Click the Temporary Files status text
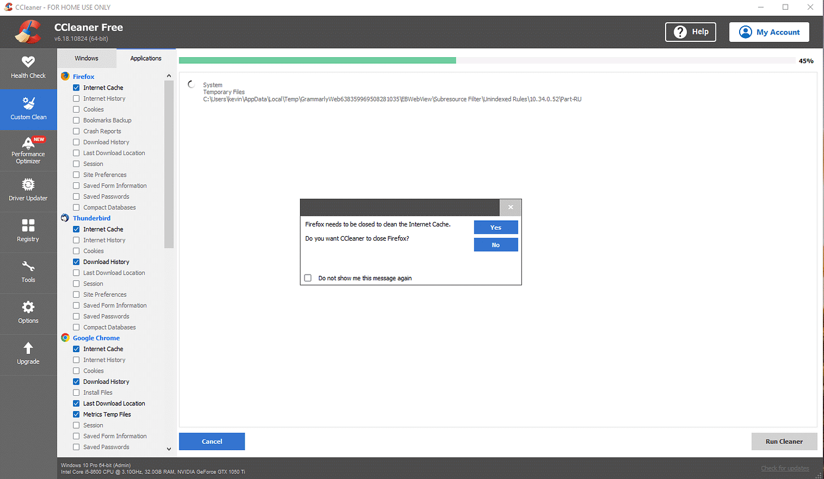Viewport: 824px width, 479px height. coord(224,92)
